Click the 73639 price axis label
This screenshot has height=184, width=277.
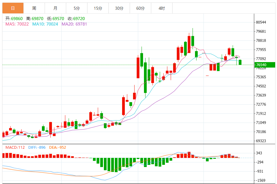click(261, 95)
